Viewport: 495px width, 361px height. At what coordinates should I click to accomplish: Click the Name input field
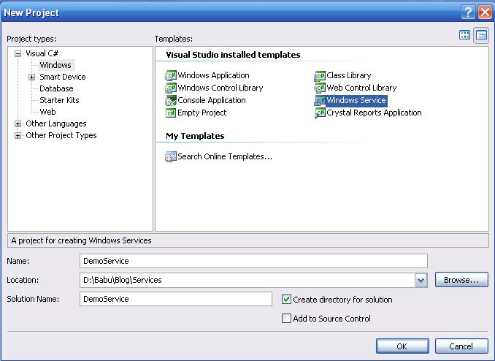[x=253, y=261]
